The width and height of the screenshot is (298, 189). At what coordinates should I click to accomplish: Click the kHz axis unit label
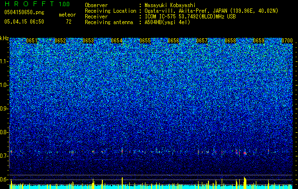pos(4,38)
